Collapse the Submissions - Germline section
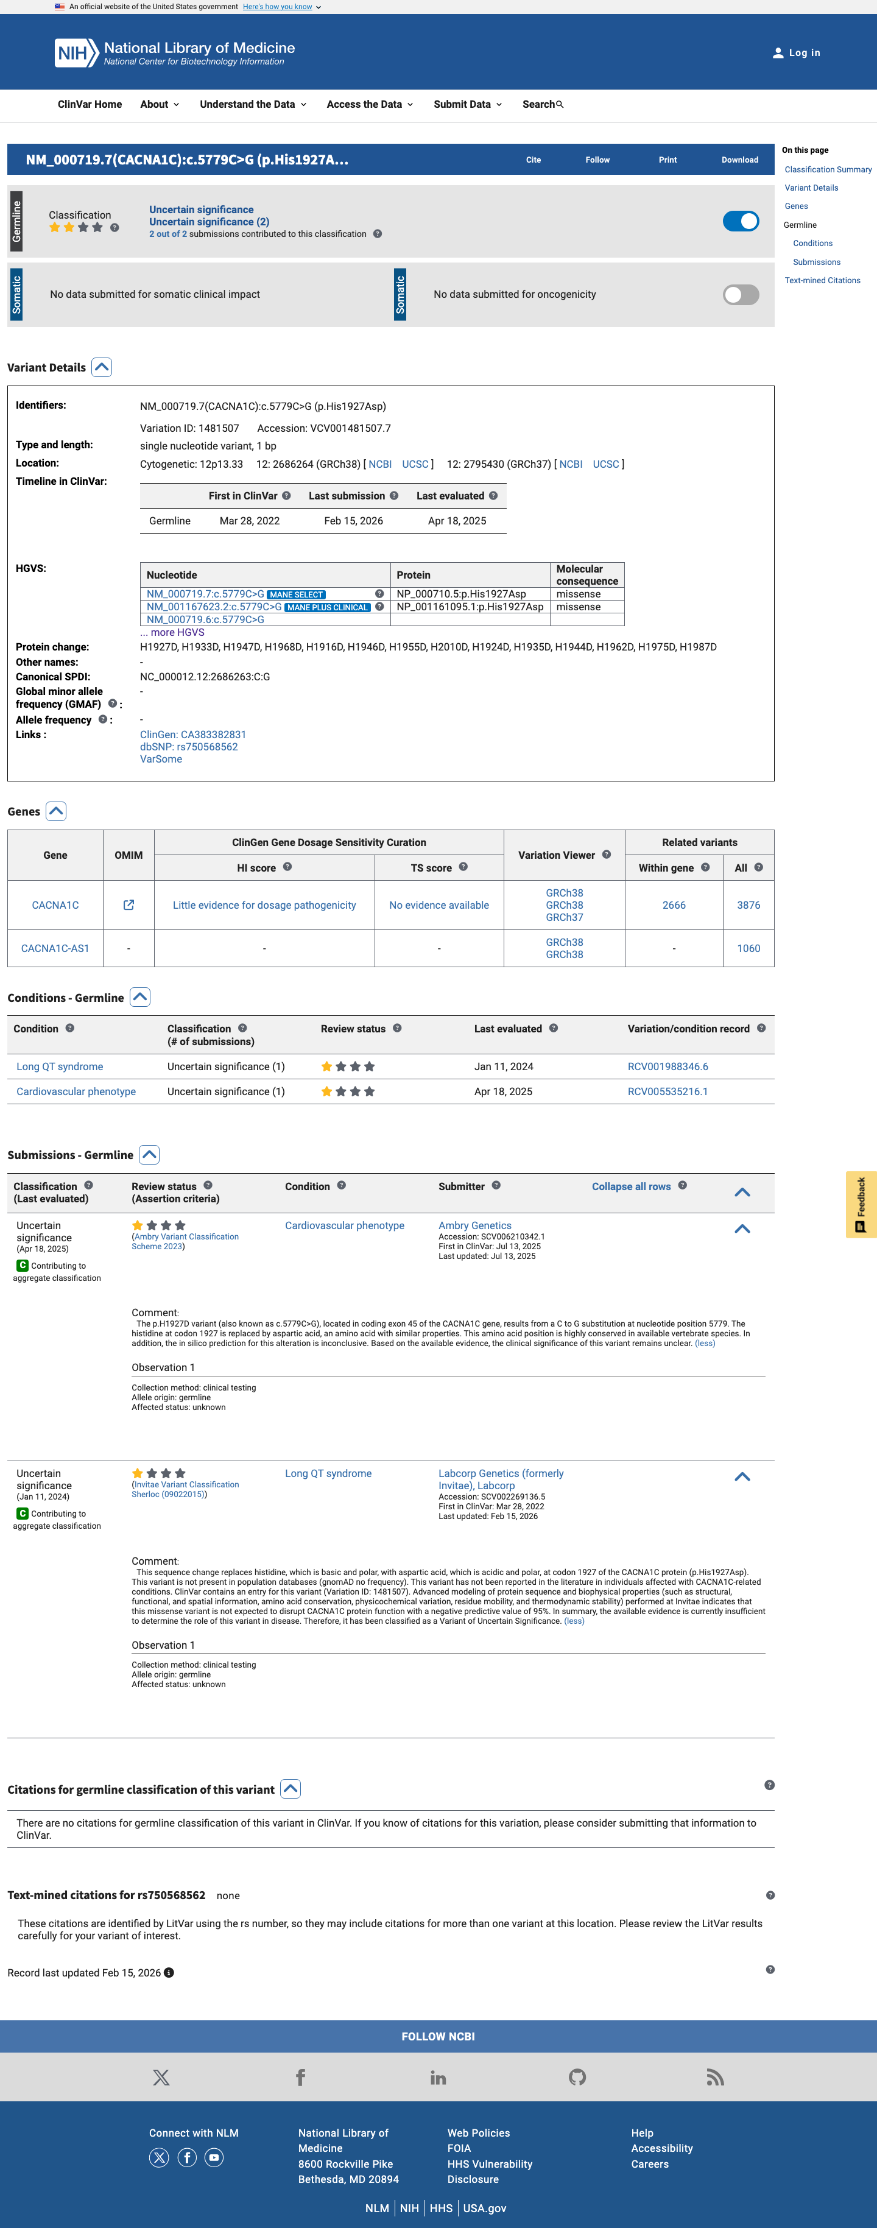The width and height of the screenshot is (877, 2228). pyautogui.click(x=150, y=1154)
